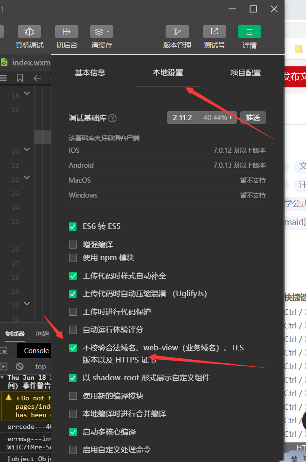Switch to the 本地设置 tab

coord(168,72)
